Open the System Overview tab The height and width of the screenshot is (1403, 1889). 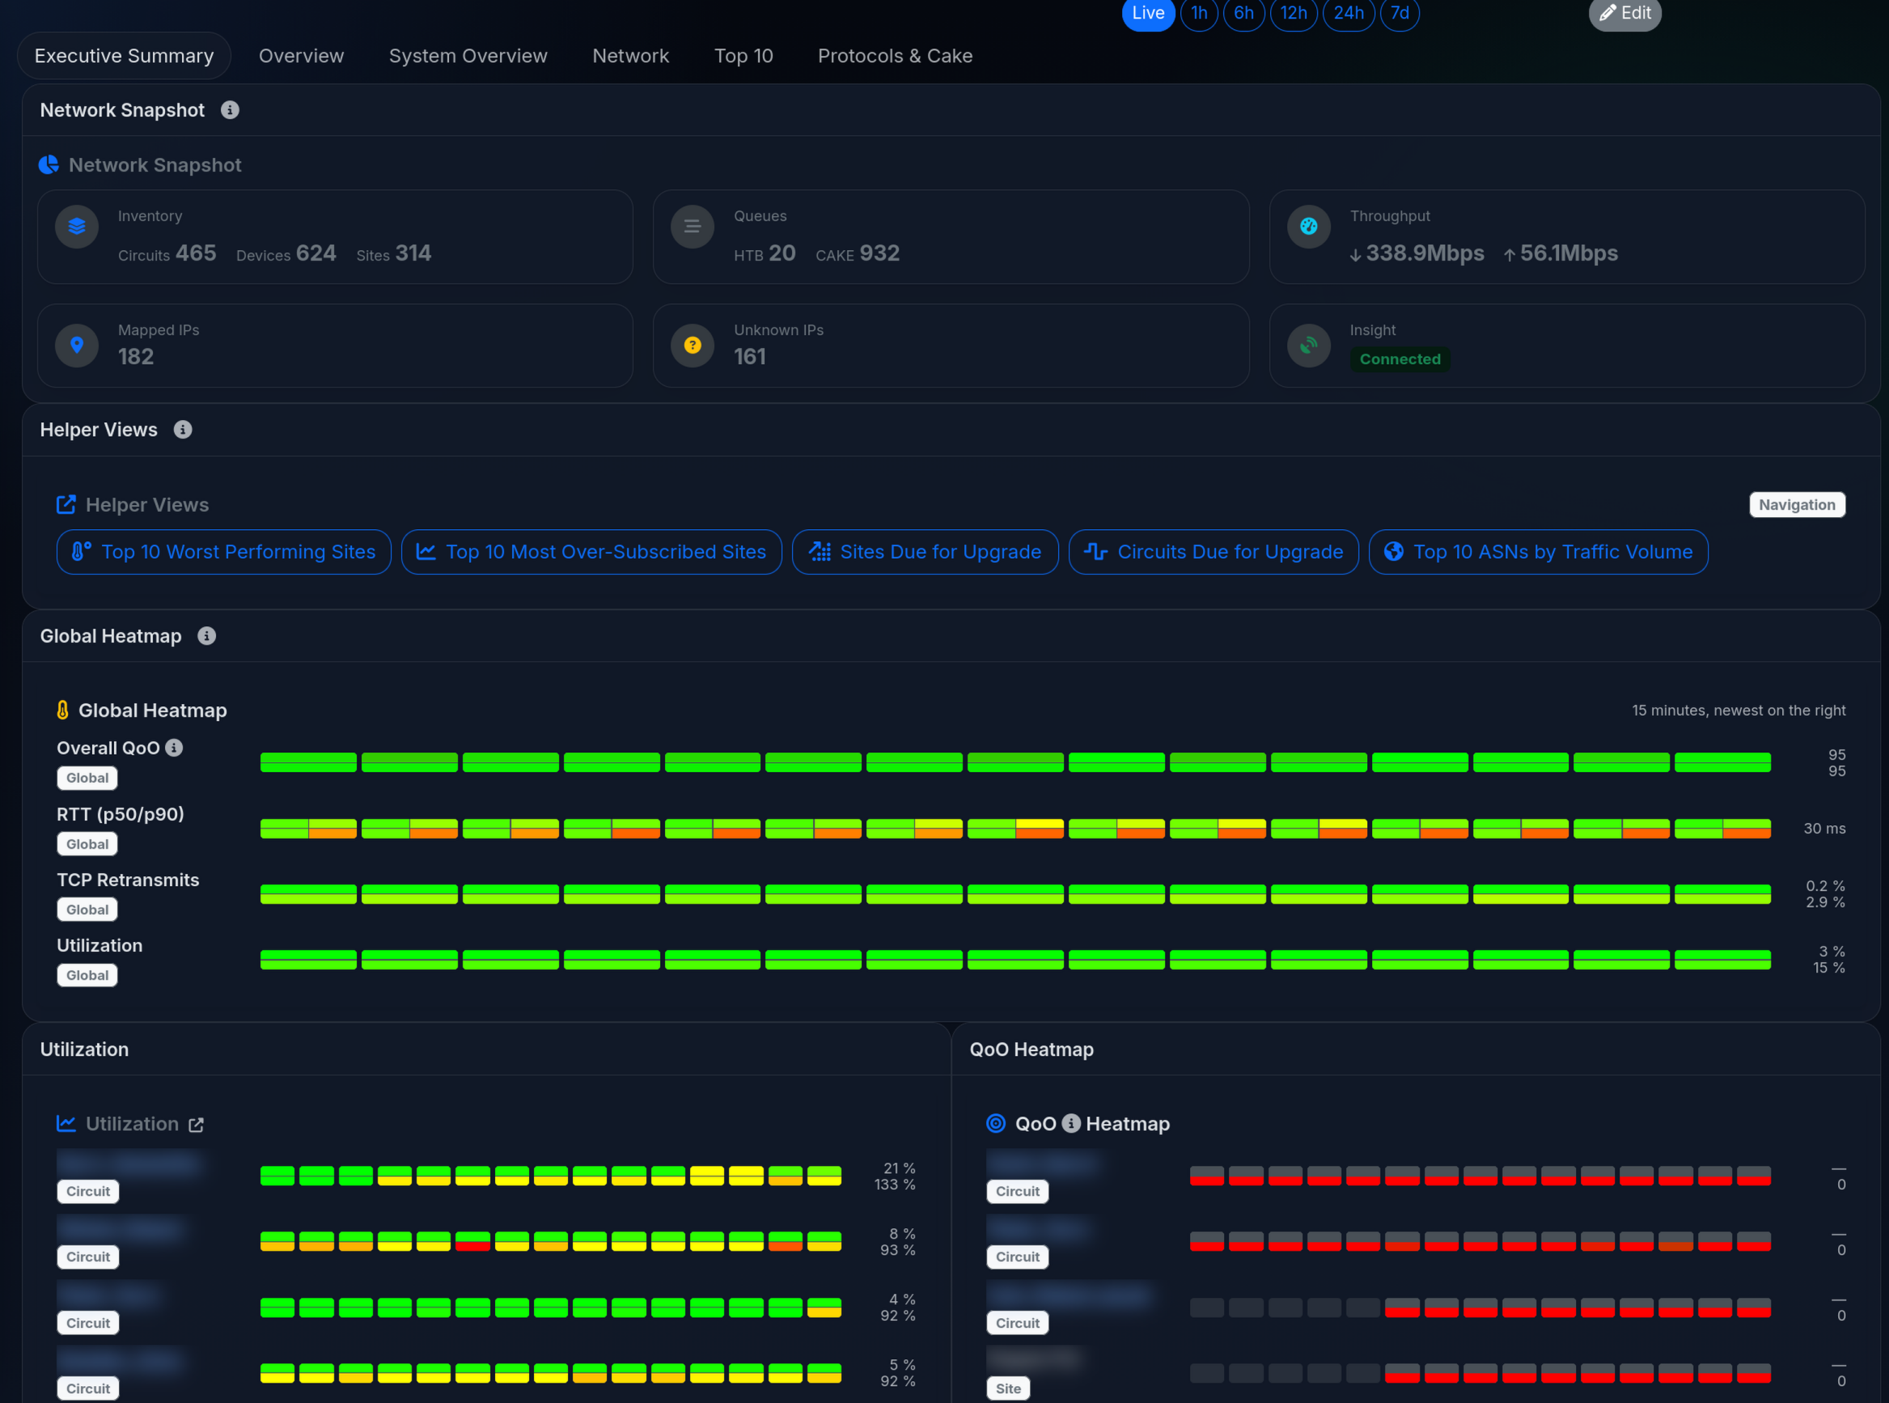[468, 56]
